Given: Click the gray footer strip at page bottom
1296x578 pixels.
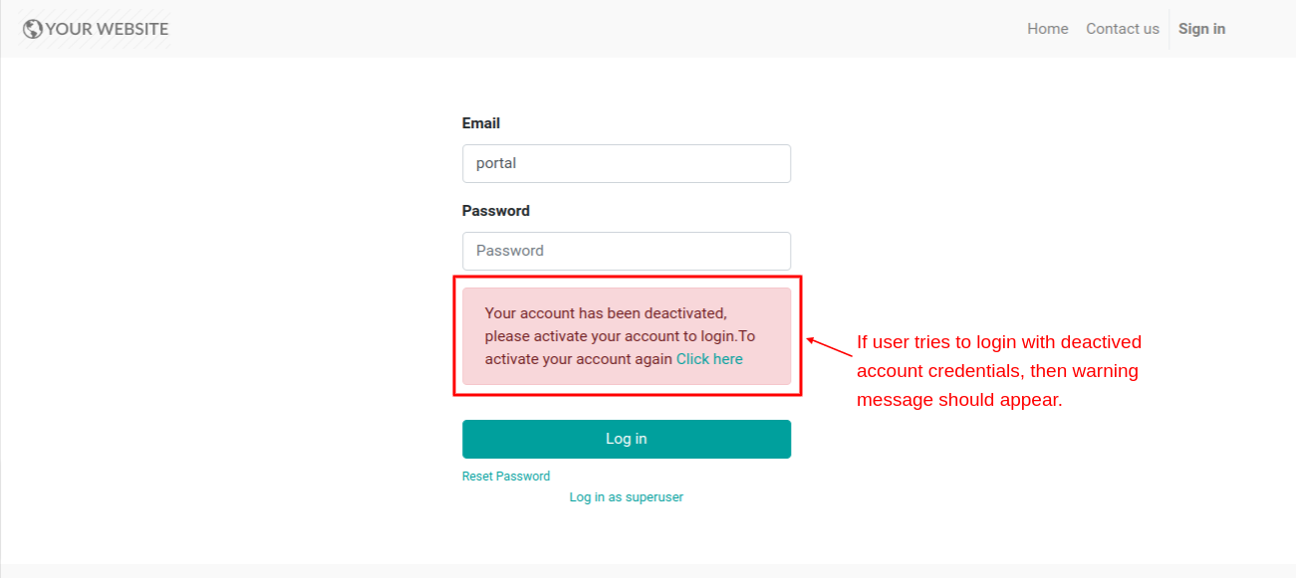Looking at the screenshot, I should point(648,571).
